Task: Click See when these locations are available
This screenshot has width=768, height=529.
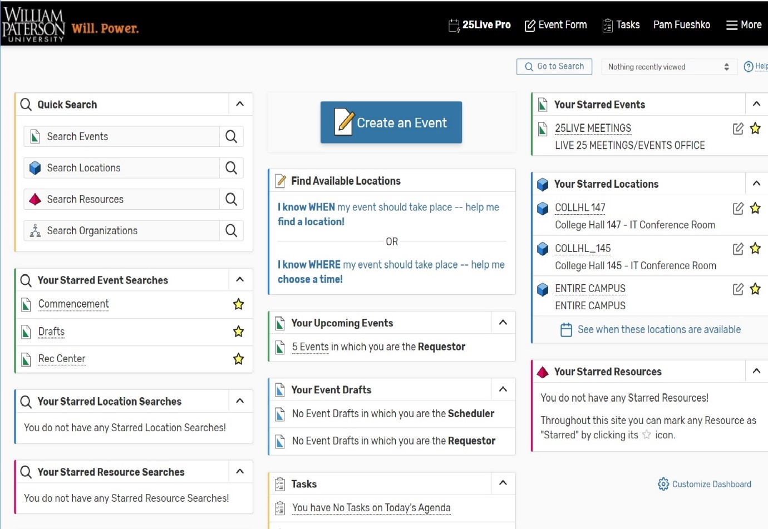Action: pyautogui.click(x=659, y=330)
